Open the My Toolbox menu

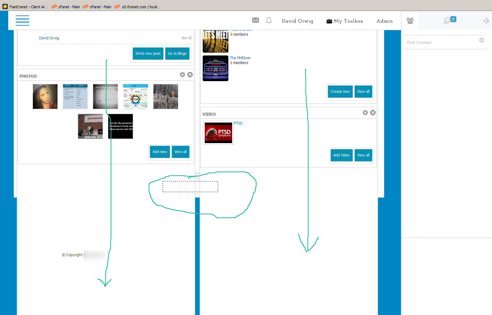click(x=345, y=21)
